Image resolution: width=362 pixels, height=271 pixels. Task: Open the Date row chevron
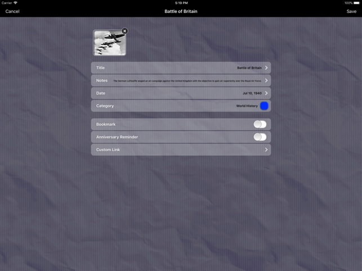[x=266, y=93]
